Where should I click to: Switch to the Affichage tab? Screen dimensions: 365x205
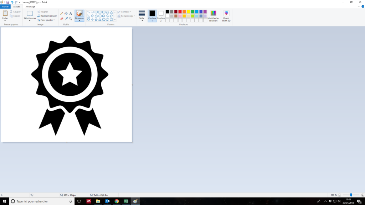[x=30, y=7]
